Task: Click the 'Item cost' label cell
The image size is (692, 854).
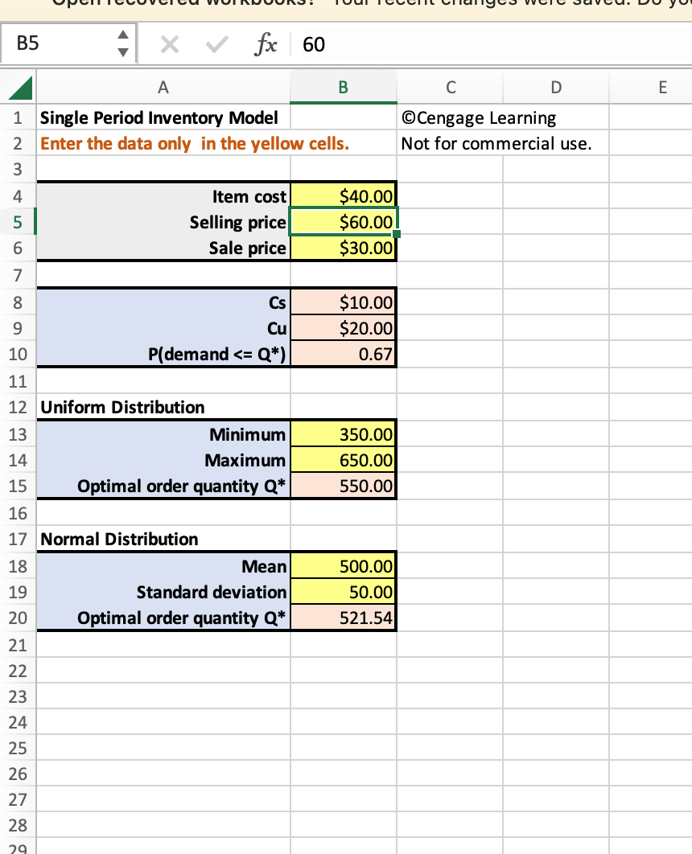Action: (x=163, y=196)
